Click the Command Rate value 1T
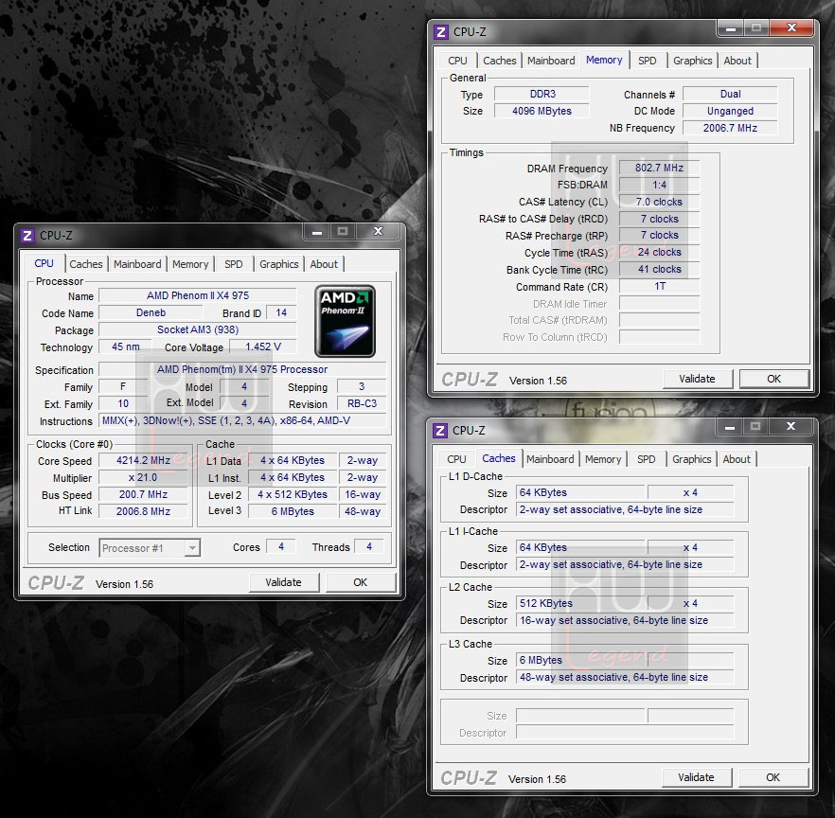Image resolution: width=835 pixels, height=818 pixels. pyautogui.click(x=659, y=287)
